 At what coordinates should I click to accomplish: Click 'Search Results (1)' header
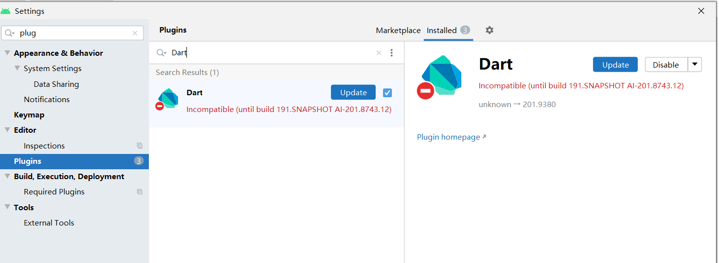click(x=187, y=72)
